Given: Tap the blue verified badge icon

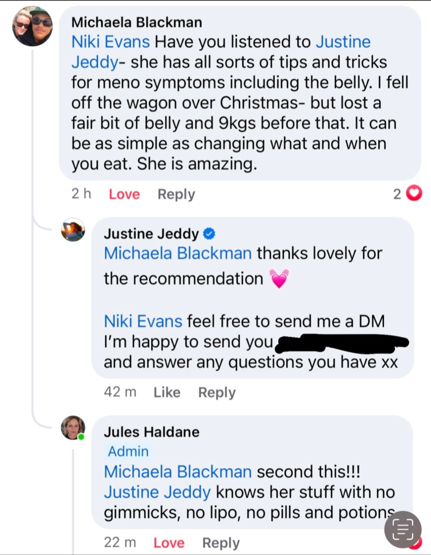Looking at the screenshot, I should 209,234.
